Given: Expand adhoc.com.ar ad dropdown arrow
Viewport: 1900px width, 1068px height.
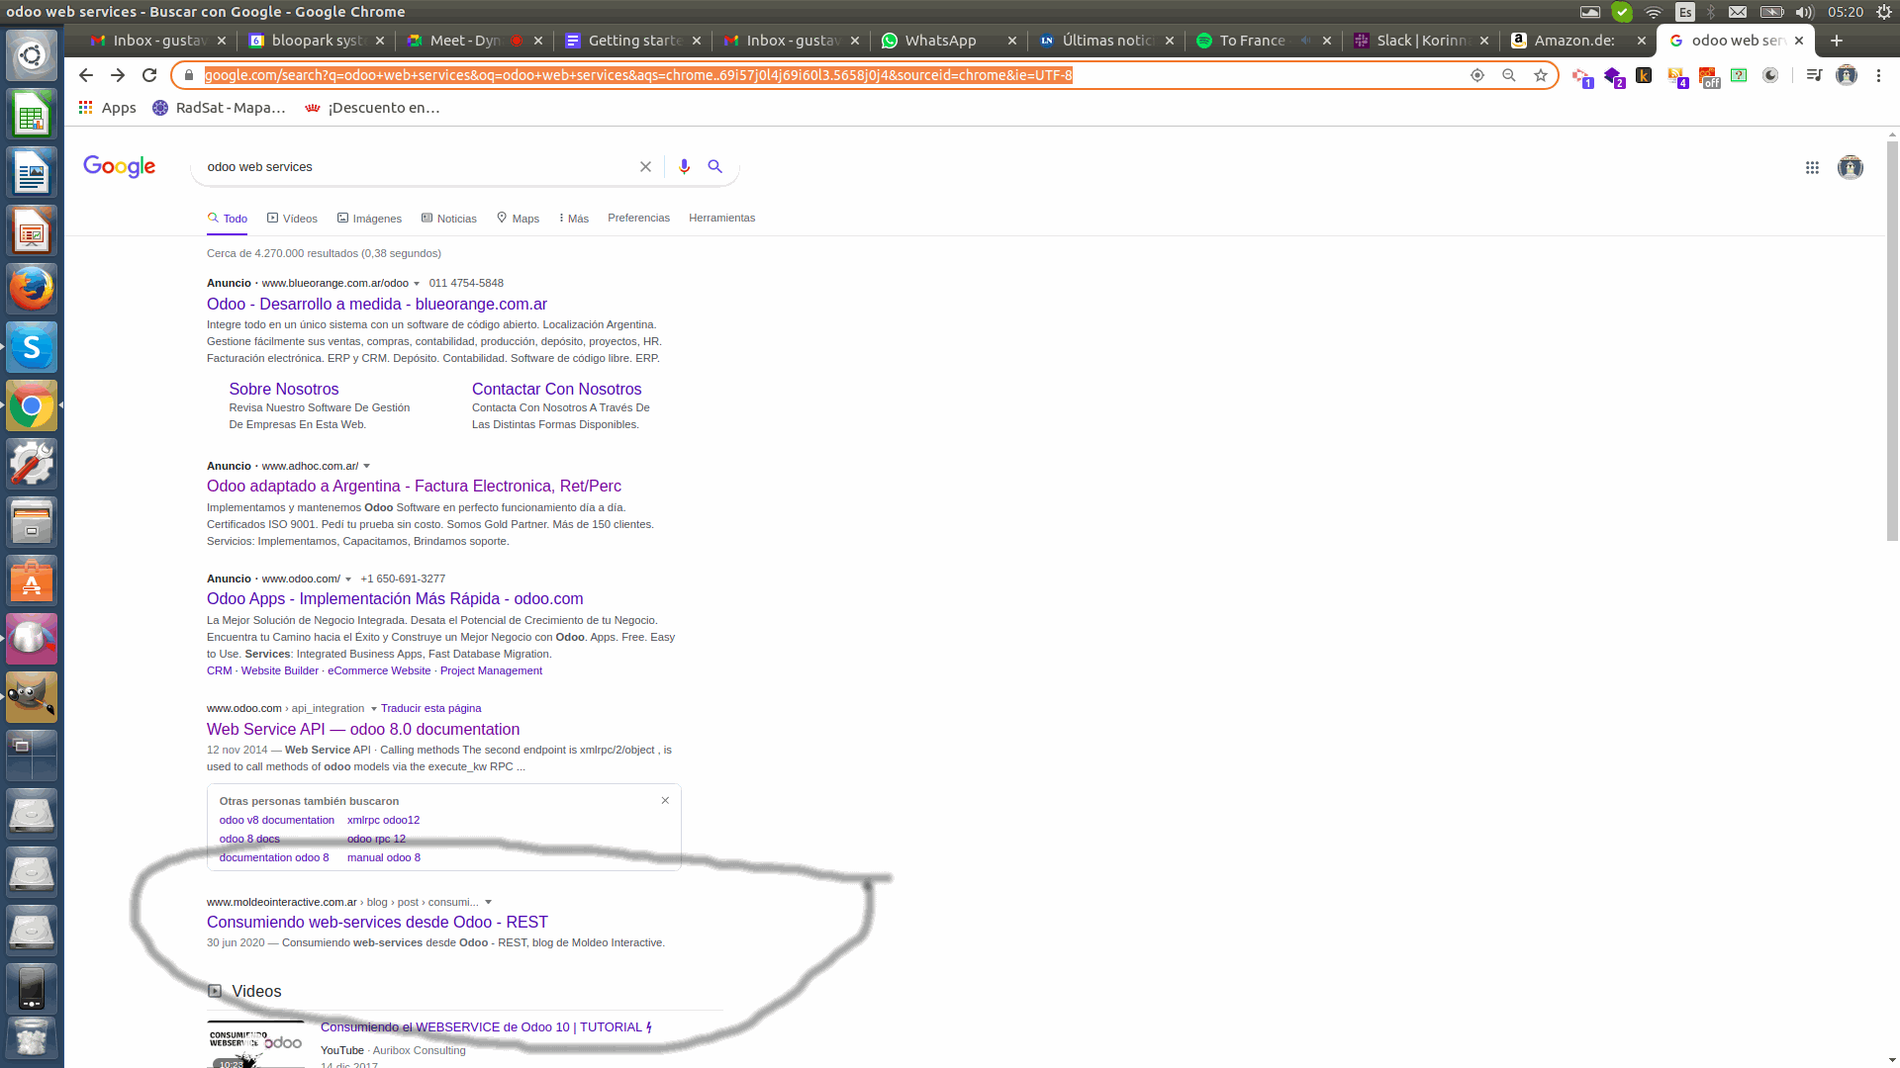Looking at the screenshot, I should 367,466.
